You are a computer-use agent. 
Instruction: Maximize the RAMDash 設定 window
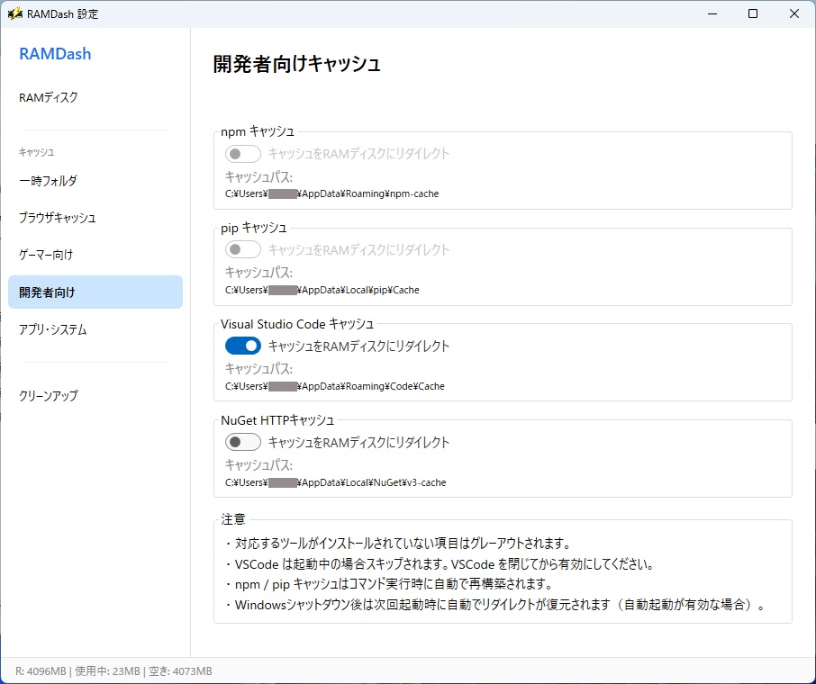(x=753, y=13)
